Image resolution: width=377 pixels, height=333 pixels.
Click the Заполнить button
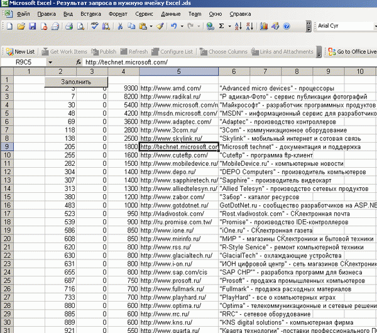[x=76, y=82]
